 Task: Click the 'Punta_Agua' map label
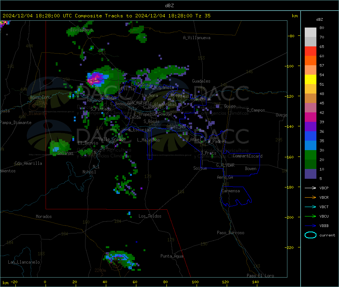(x=172, y=256)
